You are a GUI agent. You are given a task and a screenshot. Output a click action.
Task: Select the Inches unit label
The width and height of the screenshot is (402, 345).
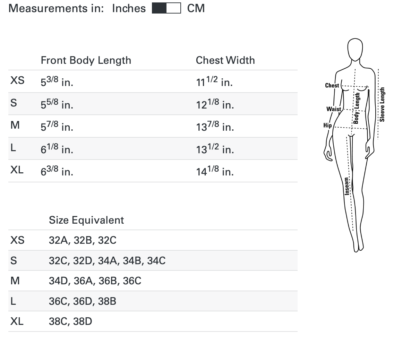click(x=129, y=8)
